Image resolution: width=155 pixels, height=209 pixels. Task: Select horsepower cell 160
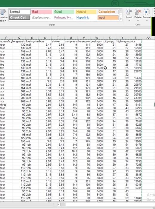84,75
